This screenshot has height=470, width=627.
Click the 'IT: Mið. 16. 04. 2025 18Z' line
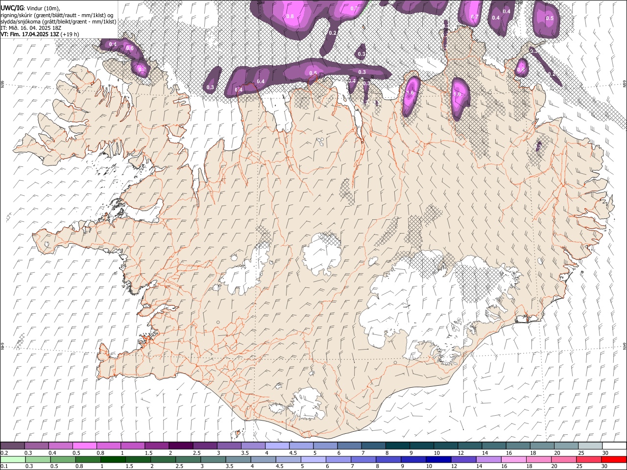[31, 28]
